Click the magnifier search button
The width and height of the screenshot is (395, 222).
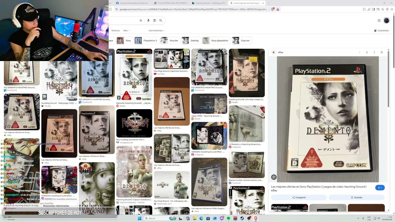coord(161,20)
